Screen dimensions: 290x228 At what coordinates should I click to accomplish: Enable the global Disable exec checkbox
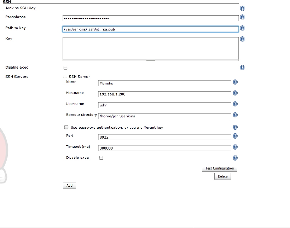coord(65,68)
